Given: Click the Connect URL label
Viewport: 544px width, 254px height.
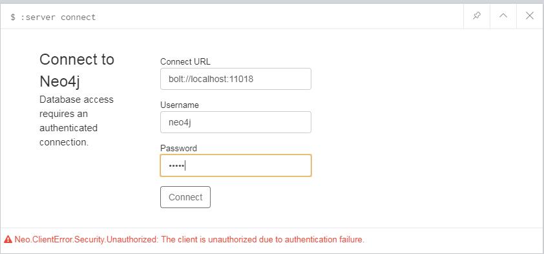Looking at the screenshot, I should coord(185,62).
